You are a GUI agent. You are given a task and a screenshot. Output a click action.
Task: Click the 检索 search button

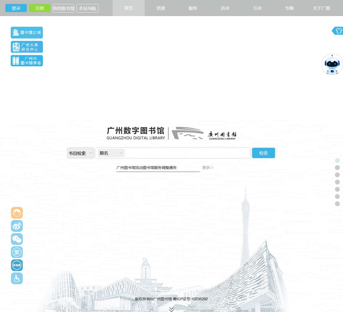pyautogui.click(x=263, y=153)
